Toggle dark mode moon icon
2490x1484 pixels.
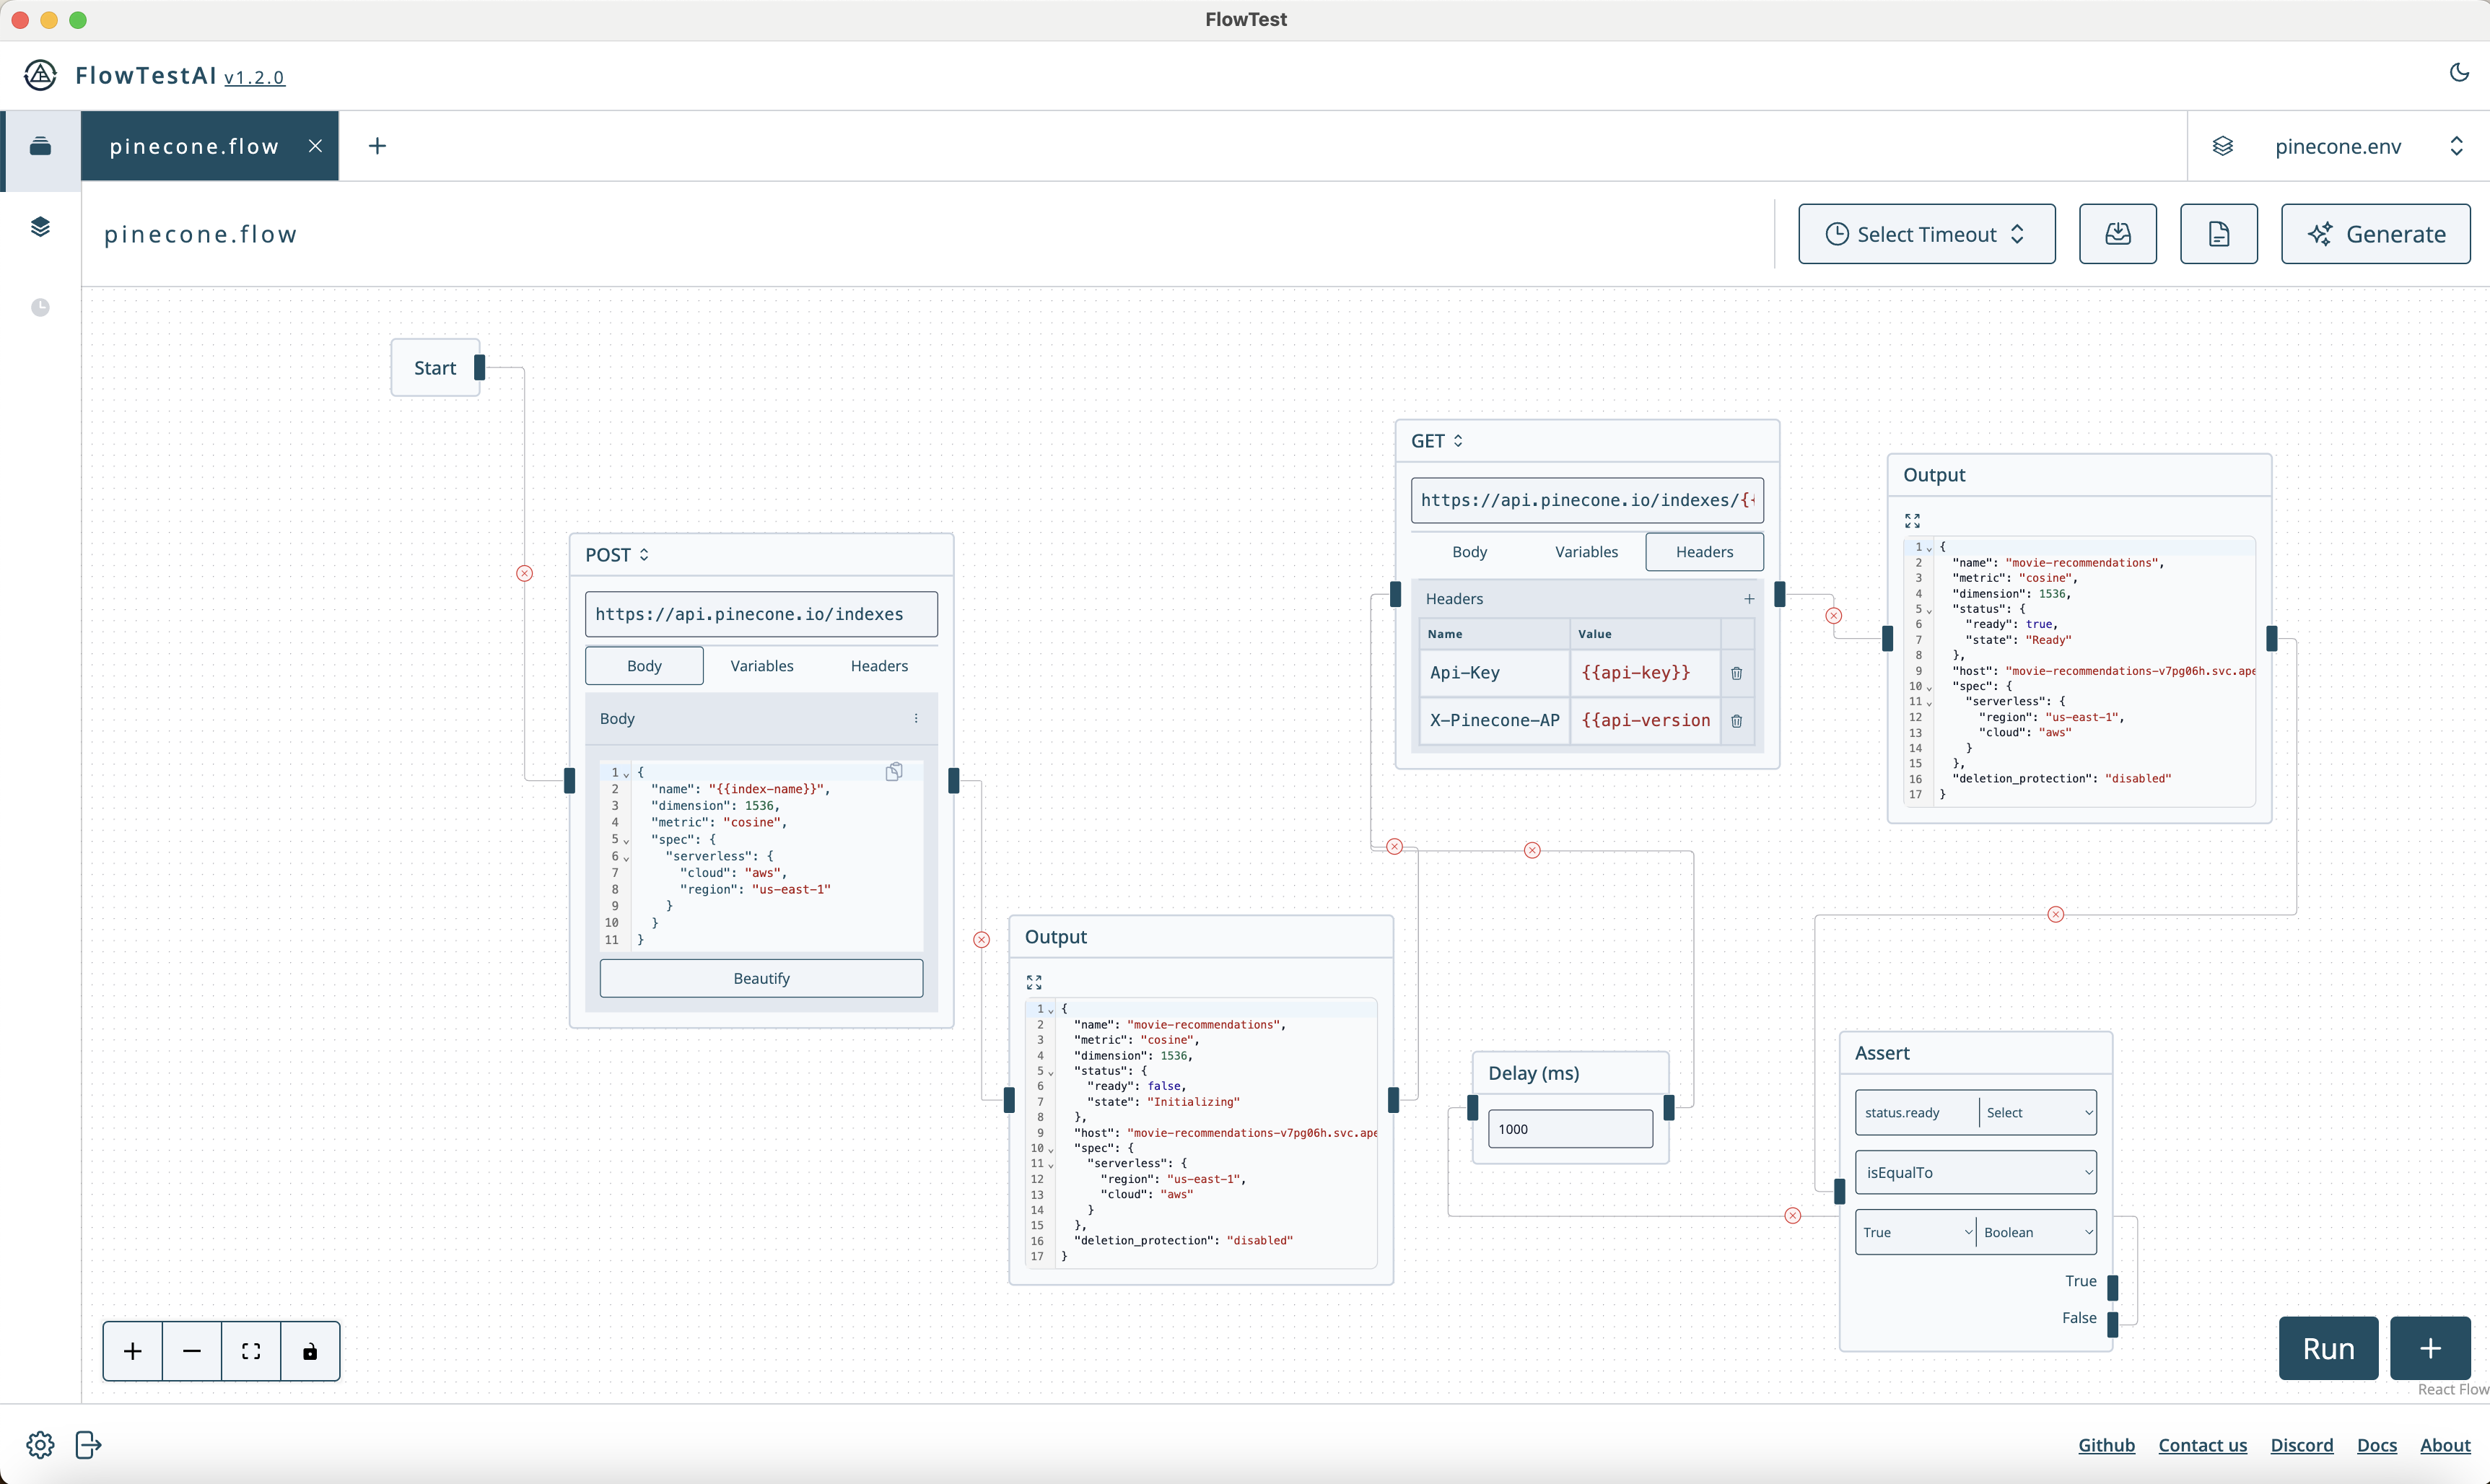(x=2459, y=72)
